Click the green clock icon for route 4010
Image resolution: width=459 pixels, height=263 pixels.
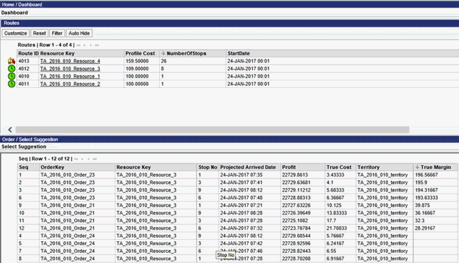(x=12, y=76)
